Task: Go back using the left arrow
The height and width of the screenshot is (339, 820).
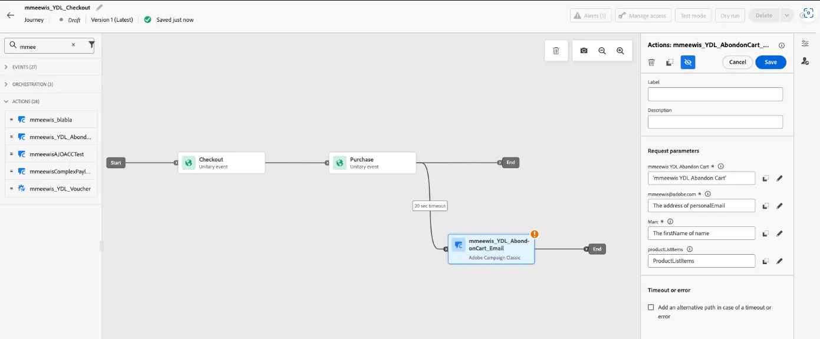Action: [x=10, y=16]
